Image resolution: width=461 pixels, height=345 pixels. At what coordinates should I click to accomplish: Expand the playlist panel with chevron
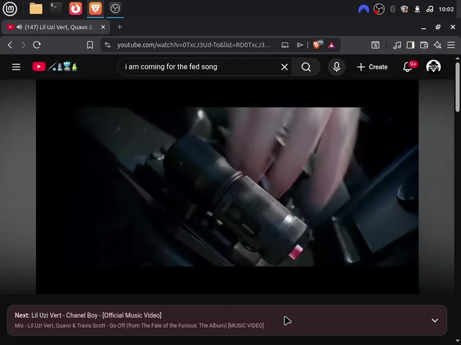tap(435, 321)
